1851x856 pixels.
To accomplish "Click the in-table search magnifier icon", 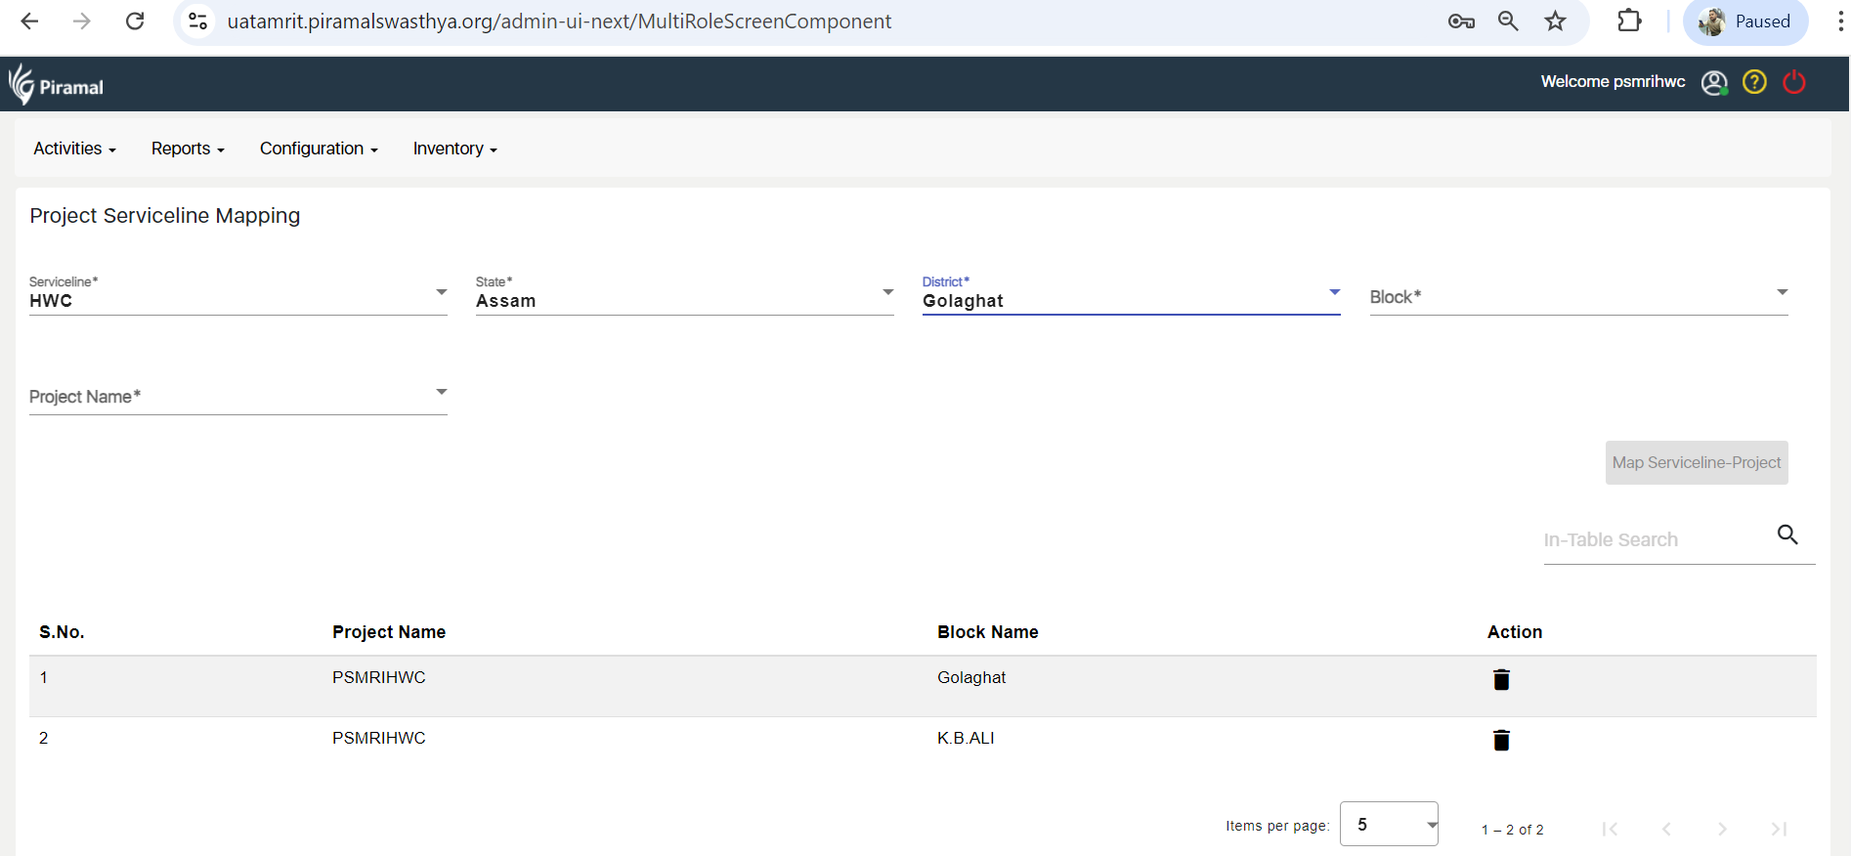I will point(1787,535).
